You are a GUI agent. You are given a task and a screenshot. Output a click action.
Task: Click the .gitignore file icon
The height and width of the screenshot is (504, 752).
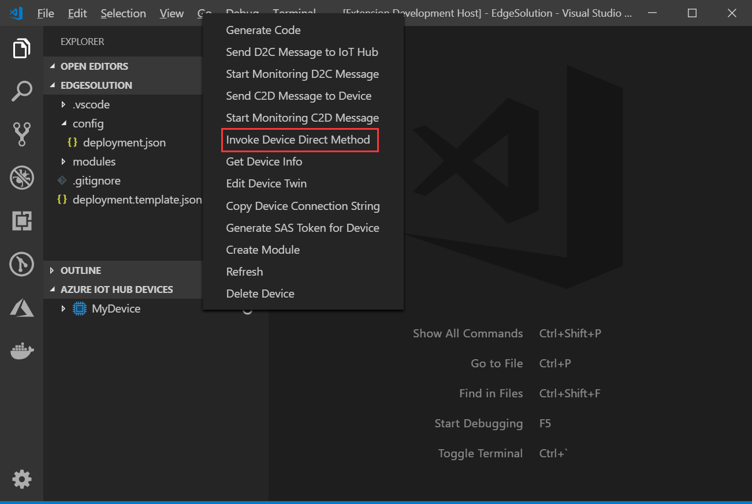click(x=62, y=180)
